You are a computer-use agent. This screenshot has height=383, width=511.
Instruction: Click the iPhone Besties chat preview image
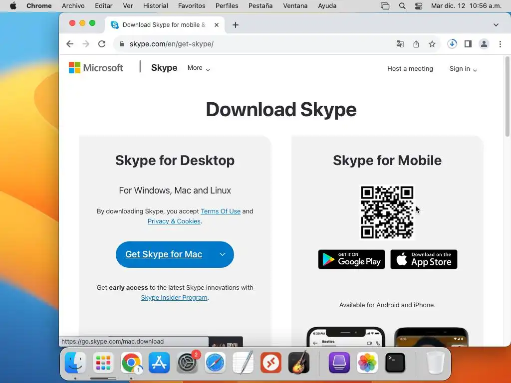coord(346,337)
